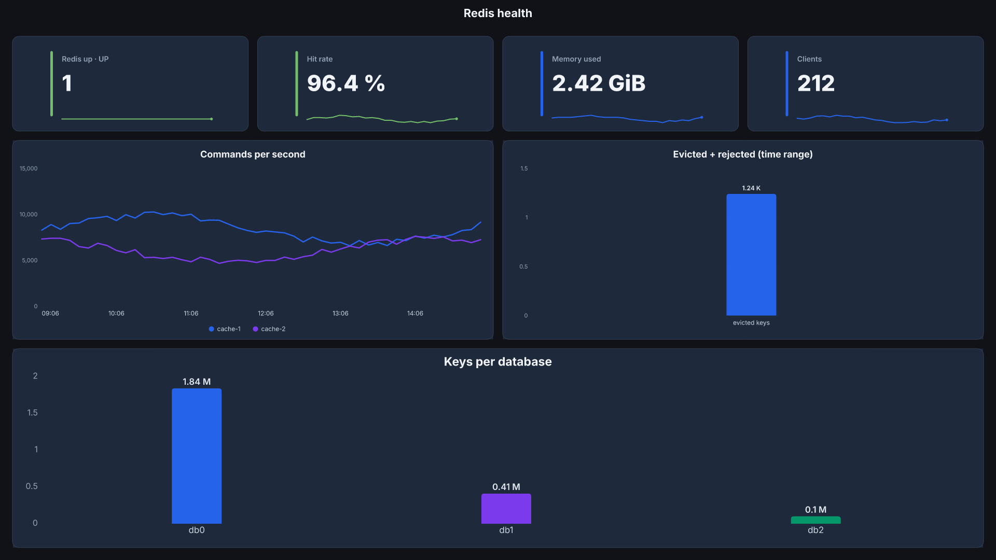Open the Commands per second panel title

point(253,155)
